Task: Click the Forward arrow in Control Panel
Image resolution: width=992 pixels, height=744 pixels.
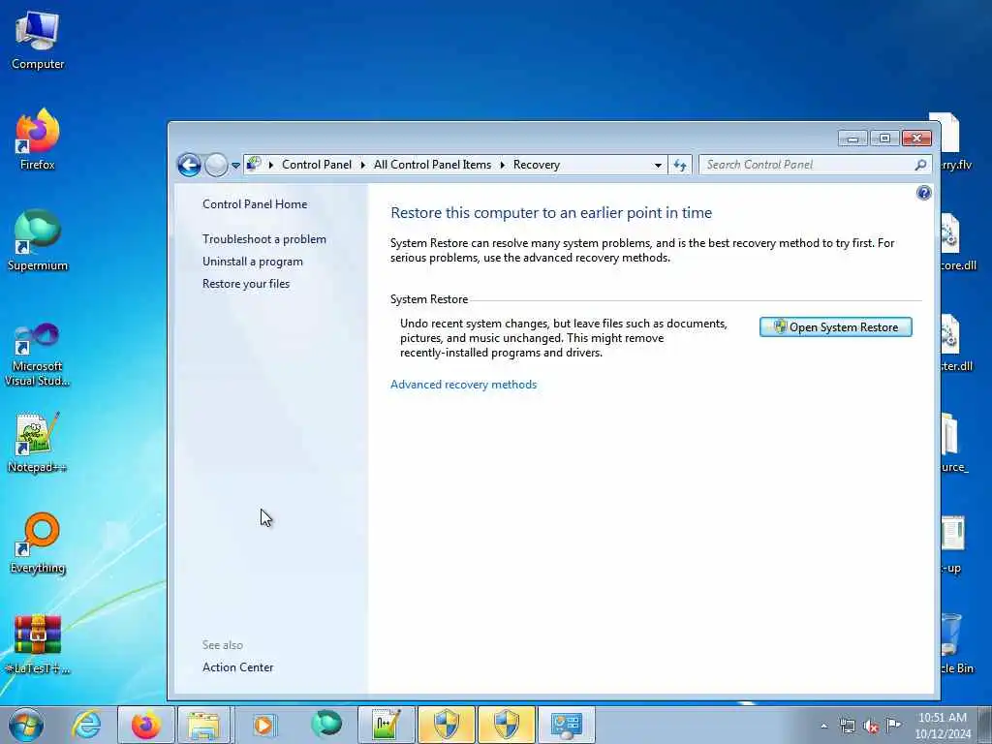Action: [x=216, y=165]
